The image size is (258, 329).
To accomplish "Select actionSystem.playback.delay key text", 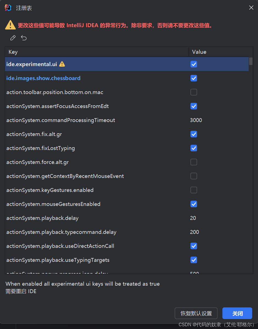I will pyautogui.click(x=43, y=218).
